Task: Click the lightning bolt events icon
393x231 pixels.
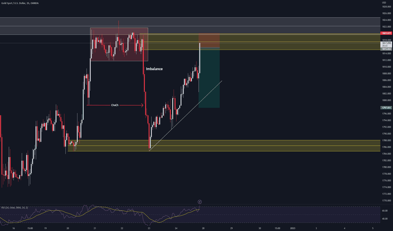Action: 200,202
